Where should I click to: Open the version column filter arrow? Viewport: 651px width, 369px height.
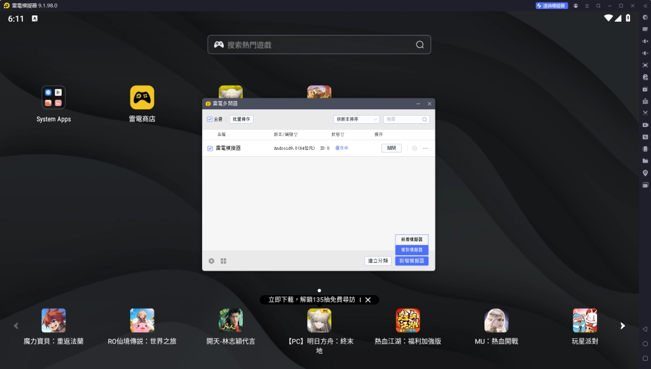tap(296, 135)
